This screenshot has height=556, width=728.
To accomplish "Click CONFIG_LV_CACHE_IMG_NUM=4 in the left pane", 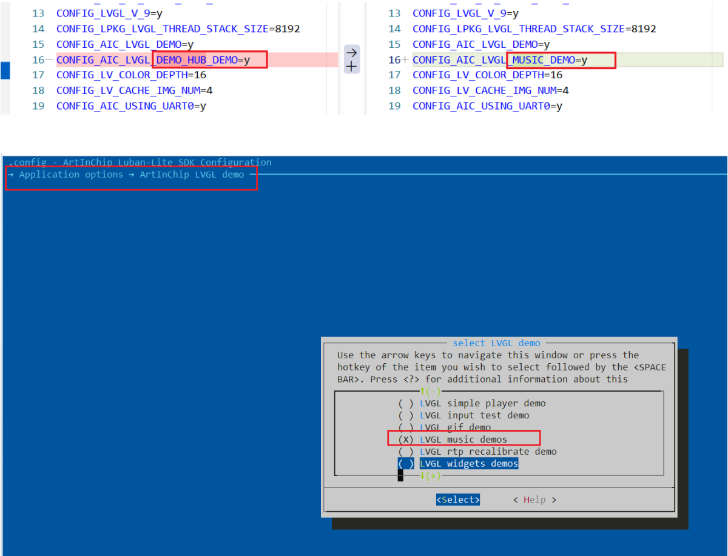I will click(x=135, y=91).
